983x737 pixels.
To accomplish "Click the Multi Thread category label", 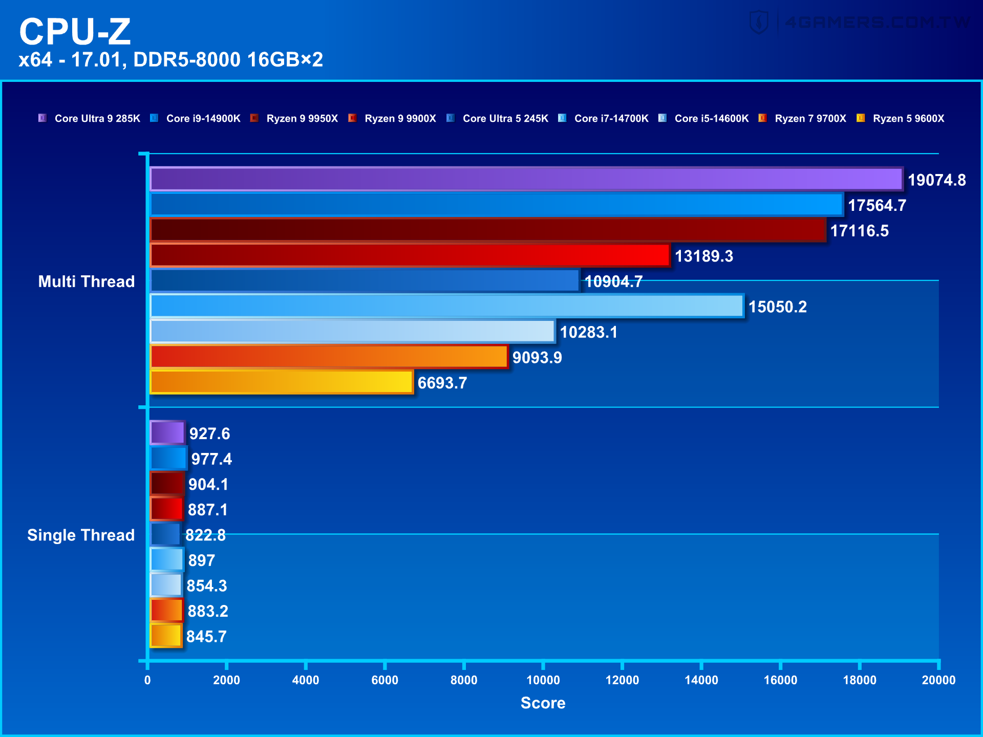I will point(87,281).
